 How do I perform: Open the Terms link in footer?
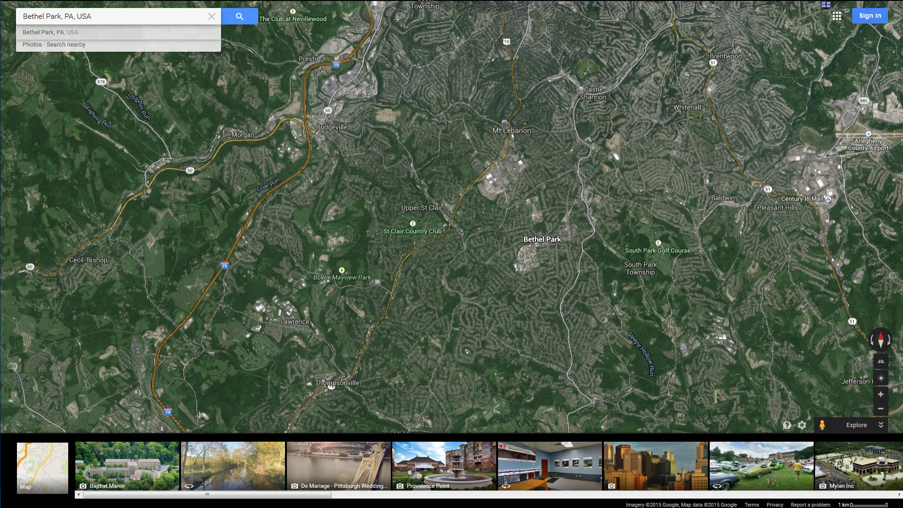(752, 505)
